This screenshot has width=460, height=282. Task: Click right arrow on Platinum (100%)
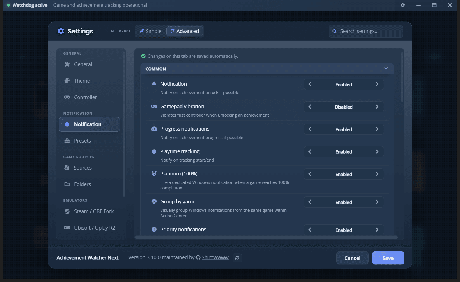point(377,174)
